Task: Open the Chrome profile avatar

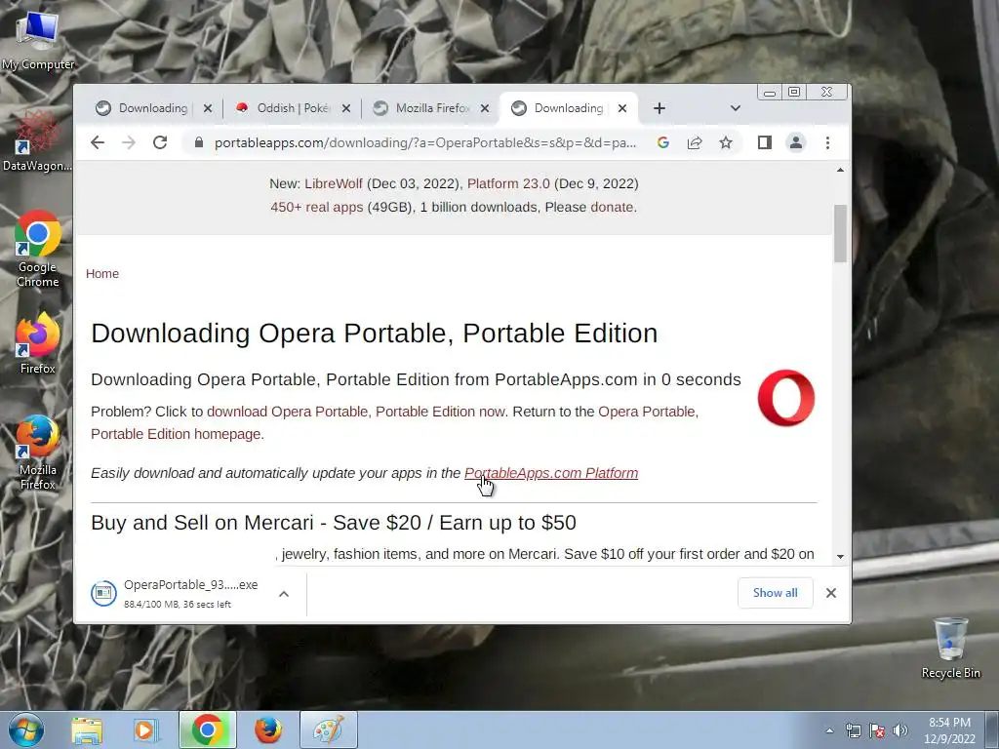Action: [796, 142]
